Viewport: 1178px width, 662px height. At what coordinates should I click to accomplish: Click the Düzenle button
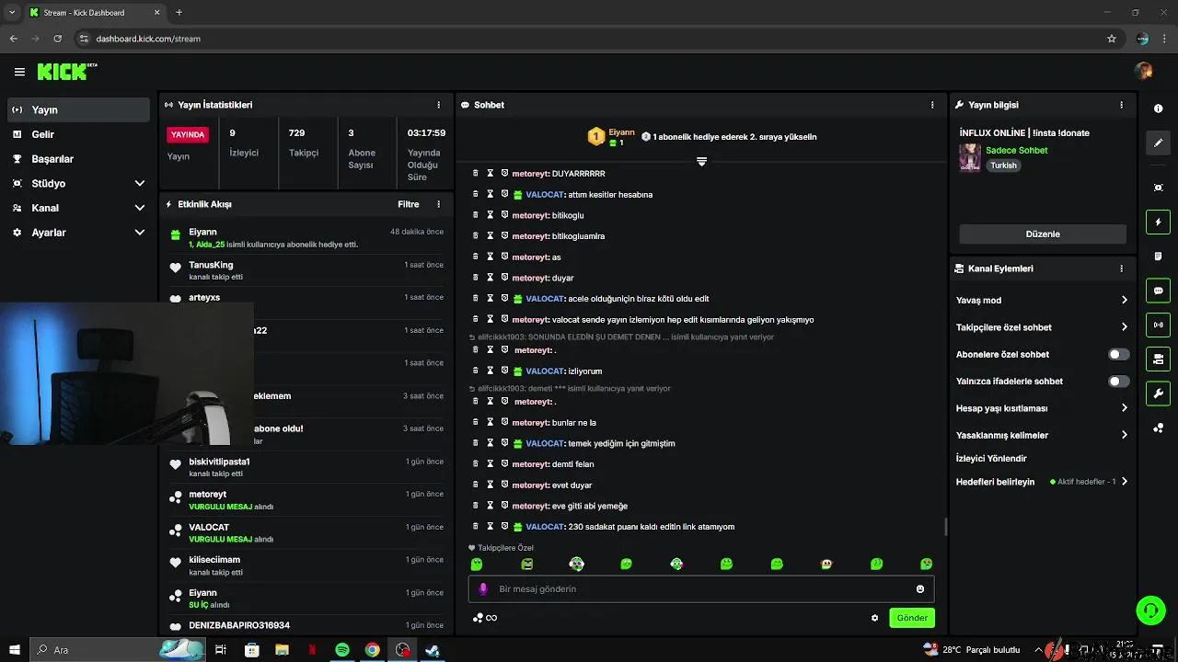pos(1043,234)
